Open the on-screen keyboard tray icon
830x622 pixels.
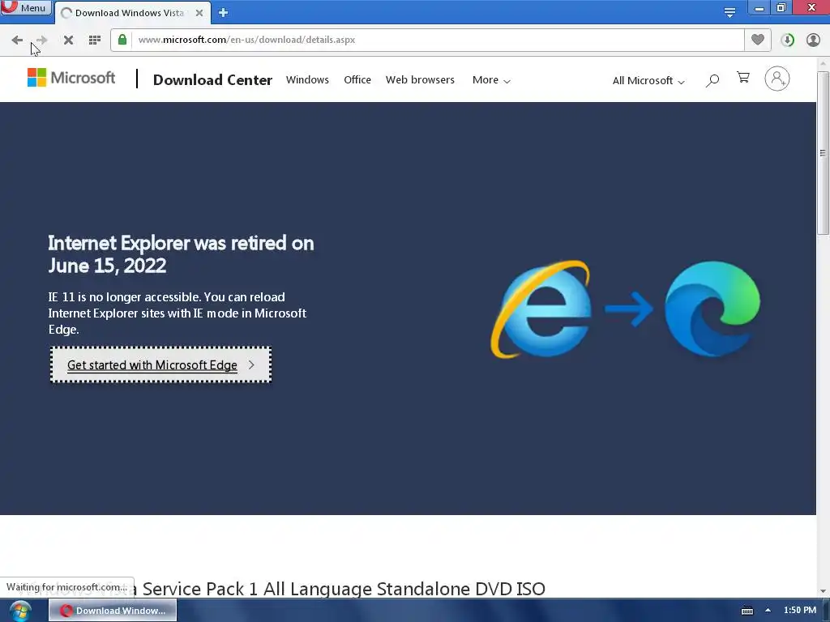747,611
